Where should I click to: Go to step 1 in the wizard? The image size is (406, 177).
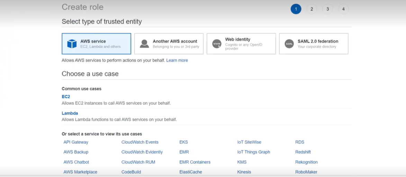coord(296,9)
